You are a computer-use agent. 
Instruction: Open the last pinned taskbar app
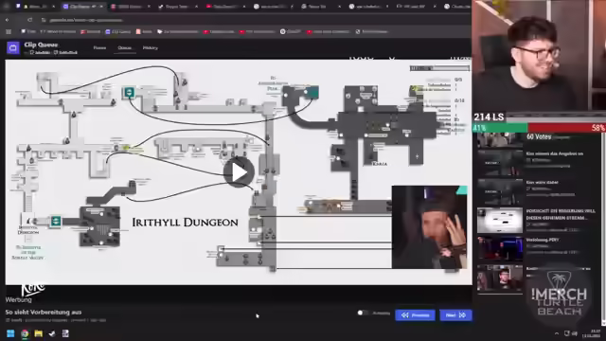click(65, 333)
